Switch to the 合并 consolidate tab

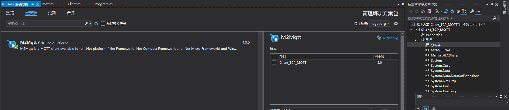(71, 13)
